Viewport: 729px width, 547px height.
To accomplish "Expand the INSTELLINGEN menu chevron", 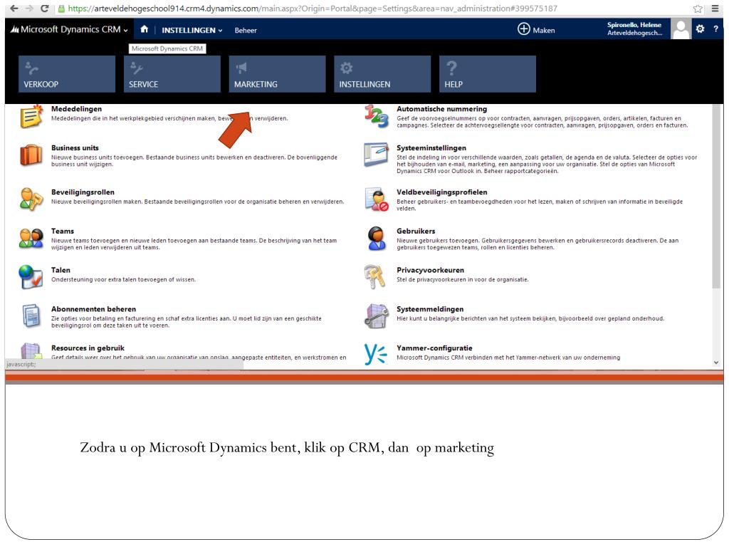I will tap(221, 30).
